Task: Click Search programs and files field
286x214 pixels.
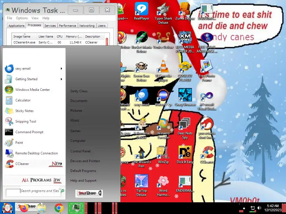Action: pyautogui.click(x=34, y=193)
